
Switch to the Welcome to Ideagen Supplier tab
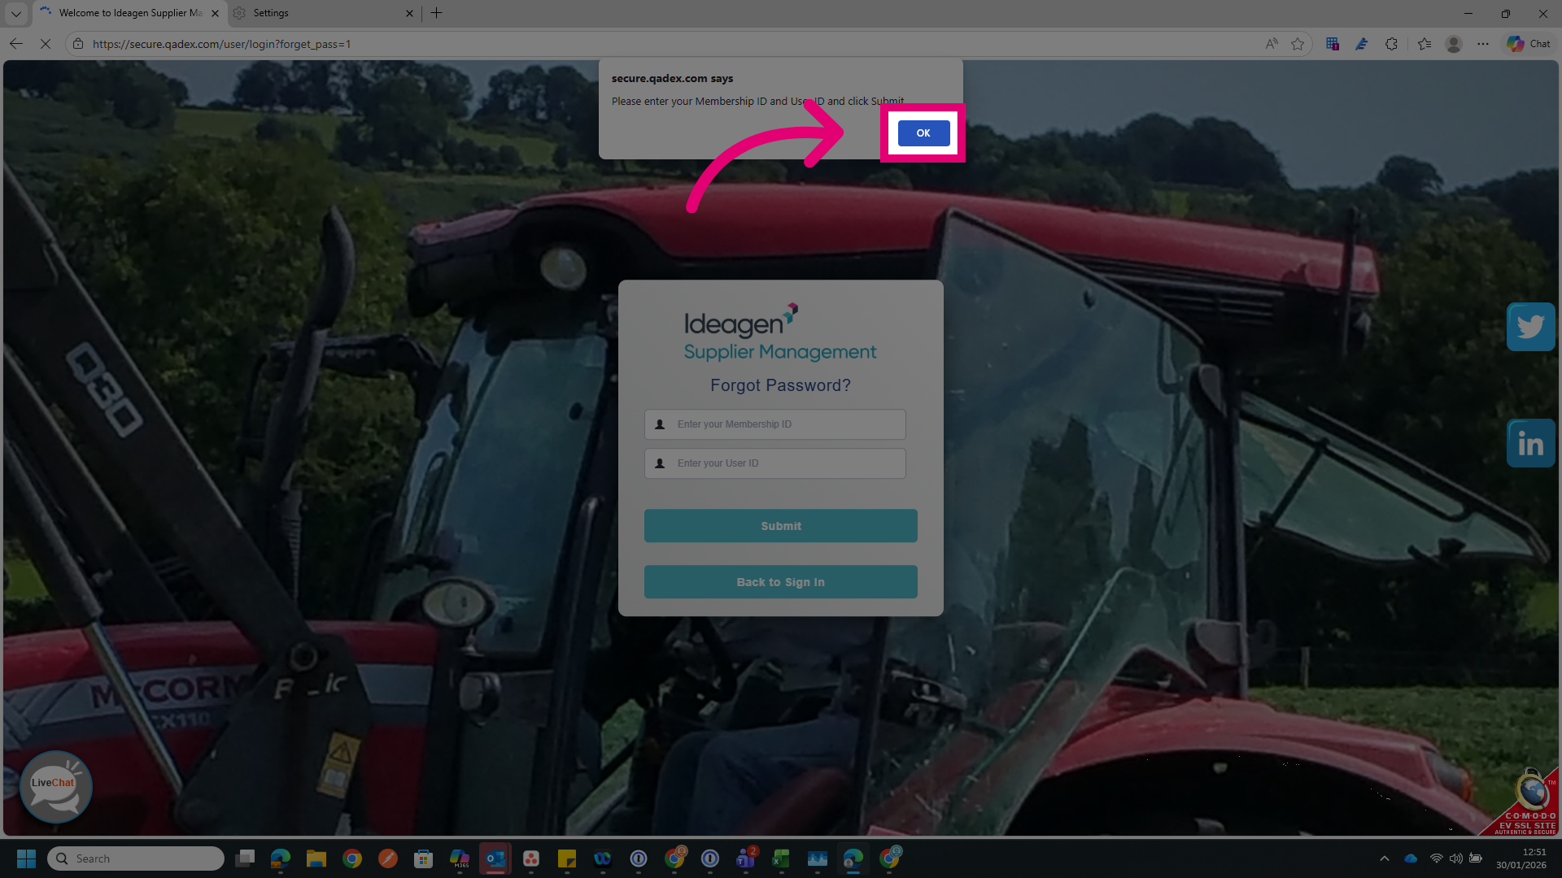130,13
